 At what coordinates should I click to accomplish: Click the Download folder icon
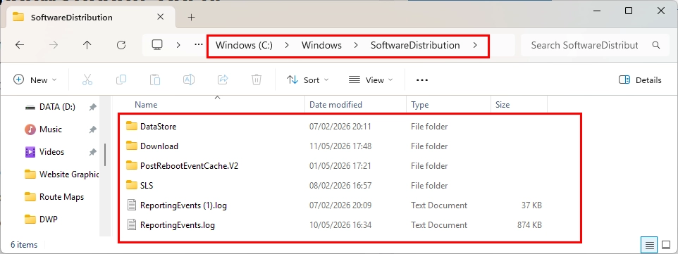click(x=132, y=146)
